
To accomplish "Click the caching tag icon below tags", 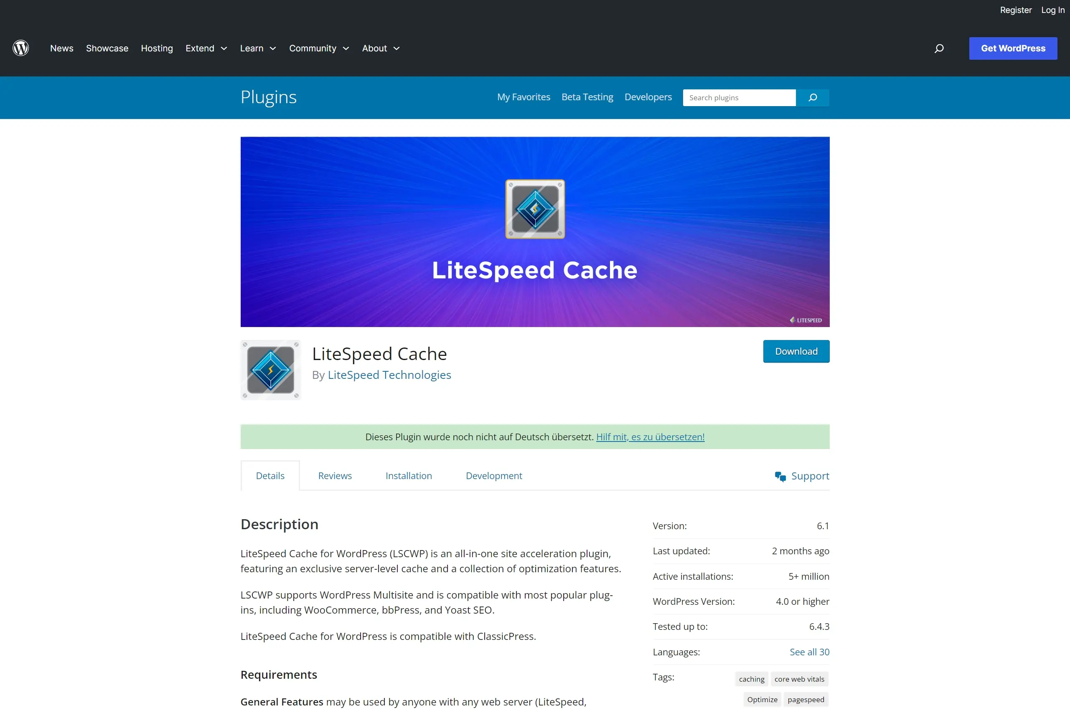I will coord(752,679).
